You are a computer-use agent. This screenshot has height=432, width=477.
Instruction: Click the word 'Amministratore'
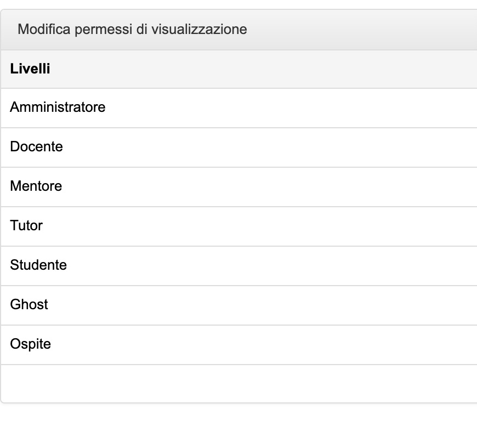point(58,107)
